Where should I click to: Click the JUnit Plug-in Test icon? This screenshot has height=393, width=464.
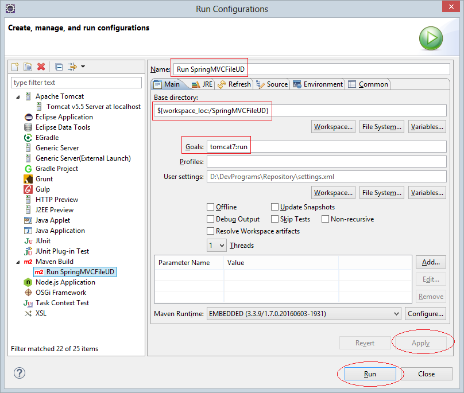[28, 251]
